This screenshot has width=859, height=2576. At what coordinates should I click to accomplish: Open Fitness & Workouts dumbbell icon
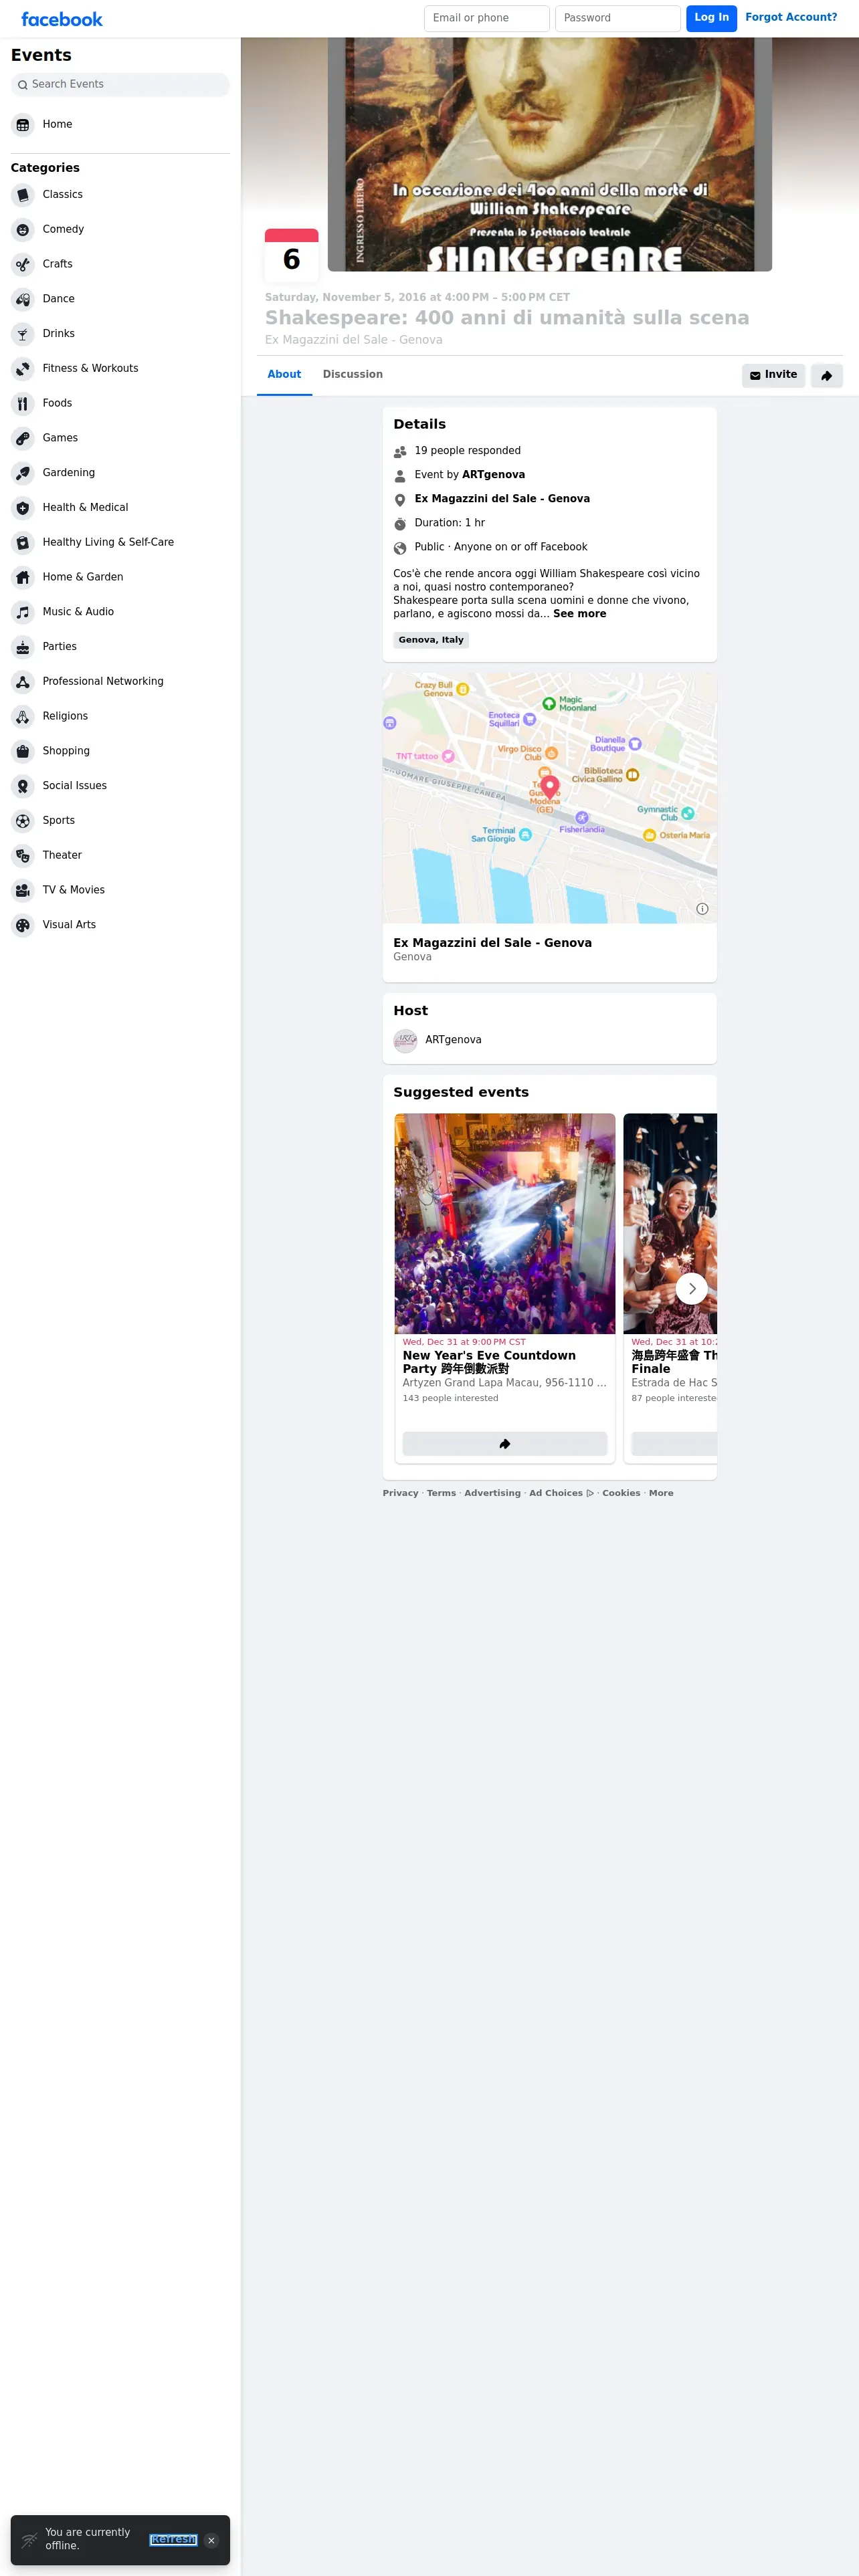click(23, 369)
